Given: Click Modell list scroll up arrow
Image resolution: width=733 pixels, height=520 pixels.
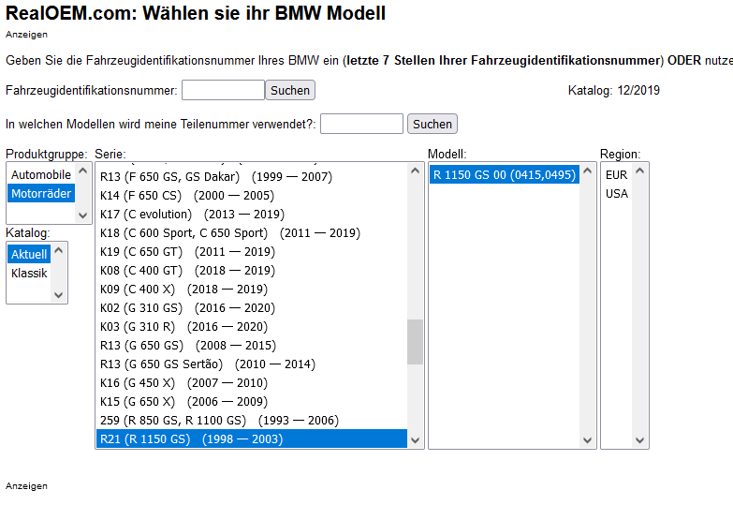Looking at the screenshot, I should coord(588,171).
